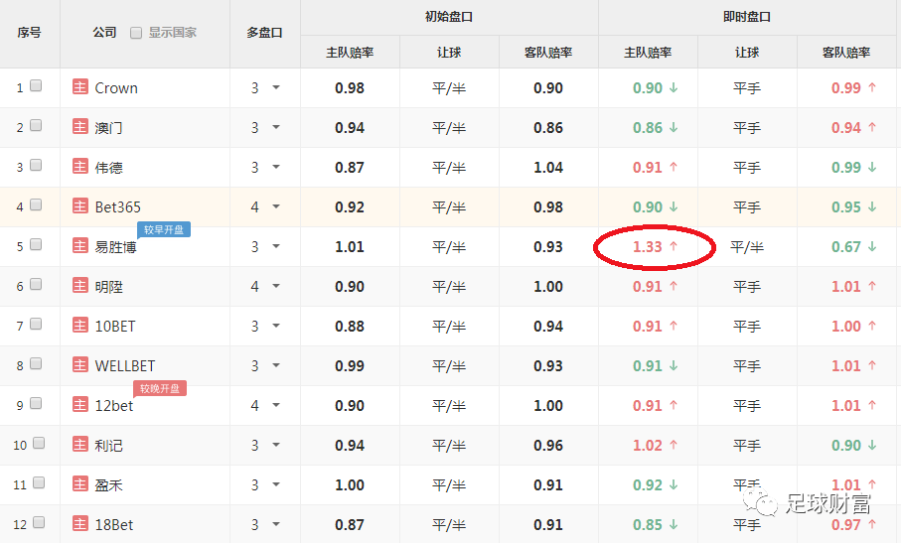Expand the 多盘口 dropdown for 18Bet
901x543 pixels.
pyautogui.click(x=276, y=524)
